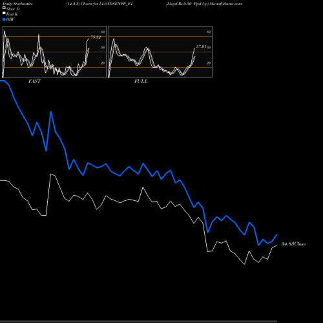323x323 pixels.
Task: Click the 'OBV' legend label
Action: coord(10,19)
